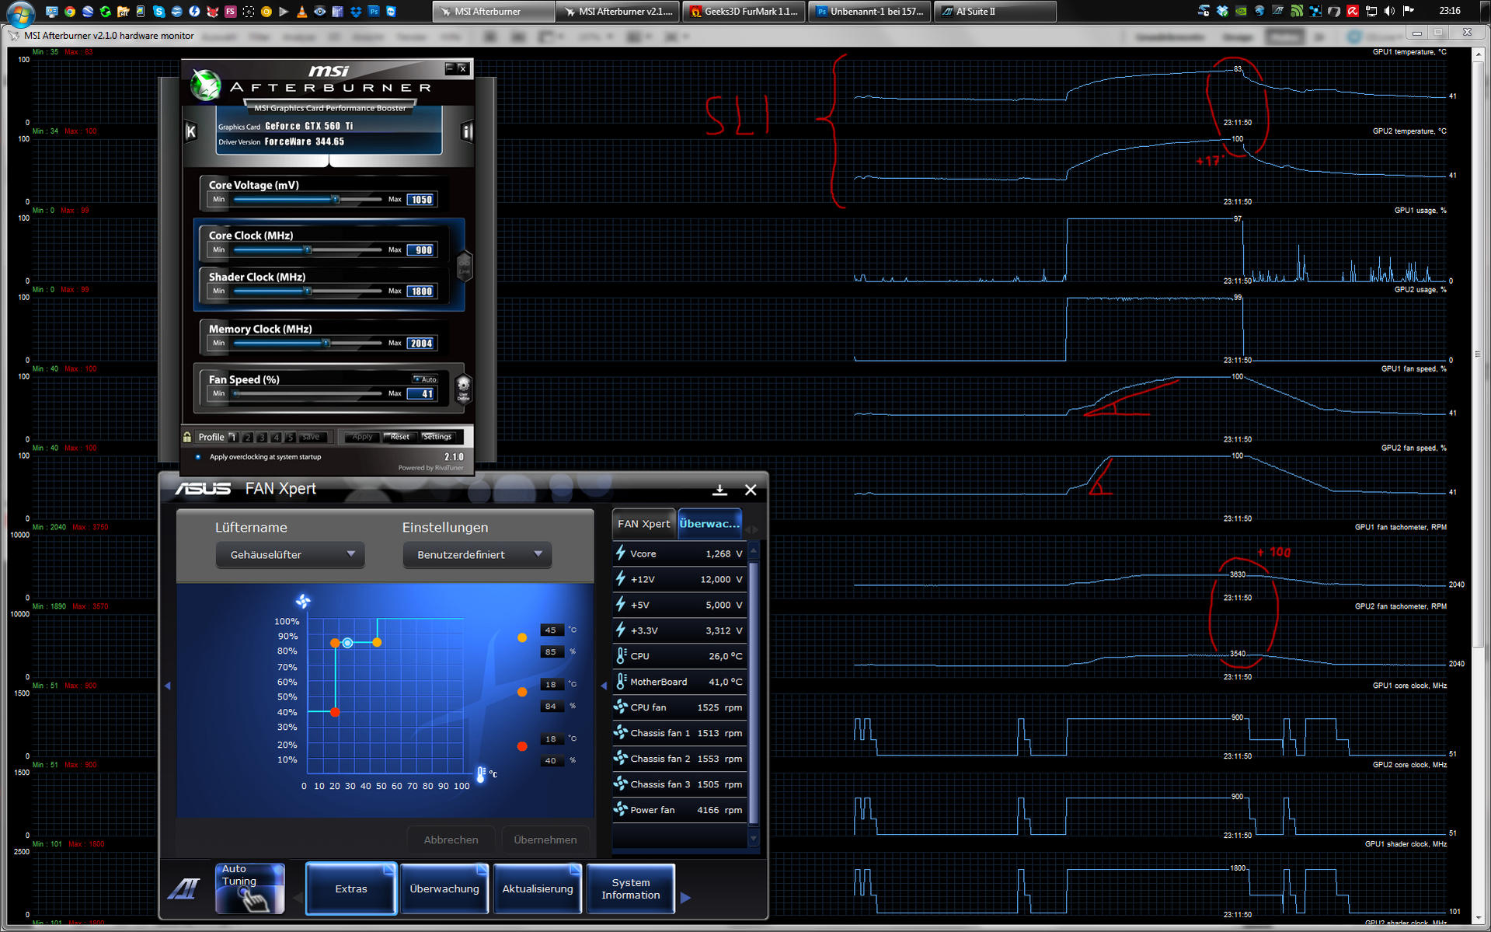Click the Power fan icon
The image size is (1491, 932).
pos(620,809)
